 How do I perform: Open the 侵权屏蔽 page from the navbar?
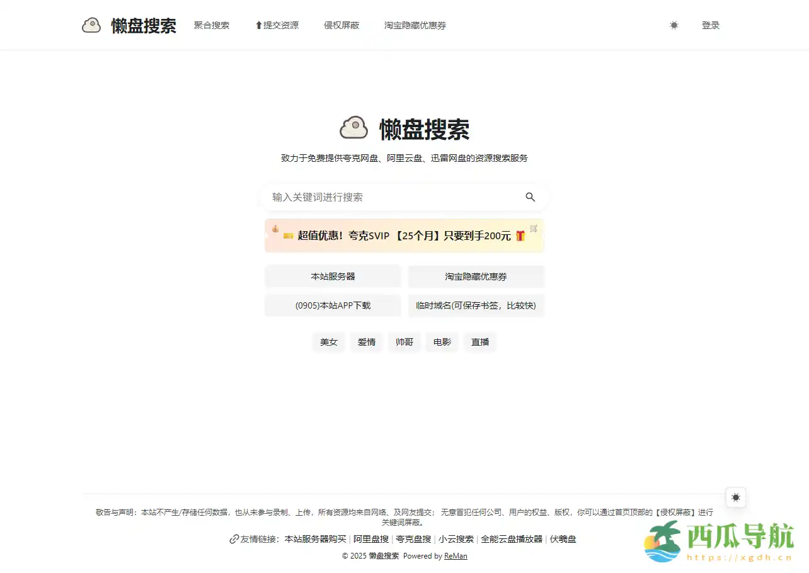pos(341,26)
